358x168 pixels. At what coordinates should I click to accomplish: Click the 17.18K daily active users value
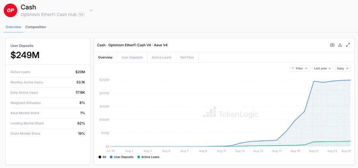(80, 93)
